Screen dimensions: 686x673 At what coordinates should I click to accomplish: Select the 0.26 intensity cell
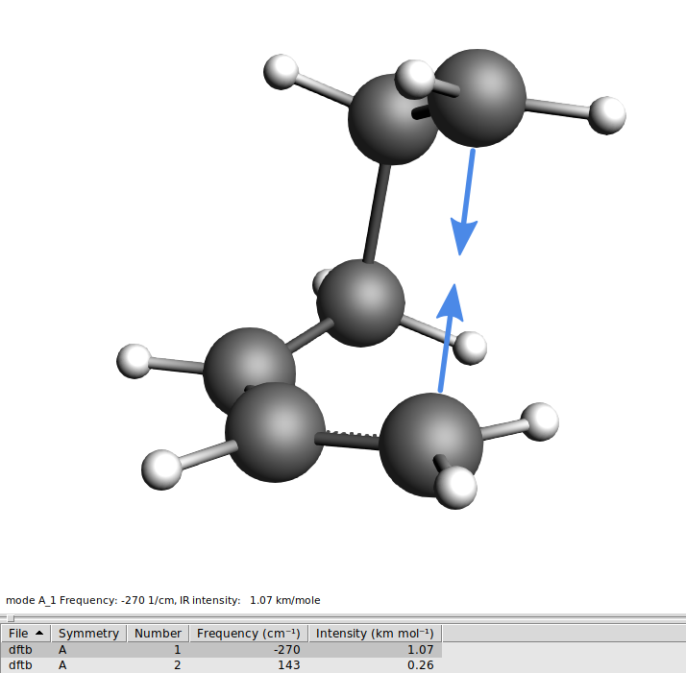(374, 664)
